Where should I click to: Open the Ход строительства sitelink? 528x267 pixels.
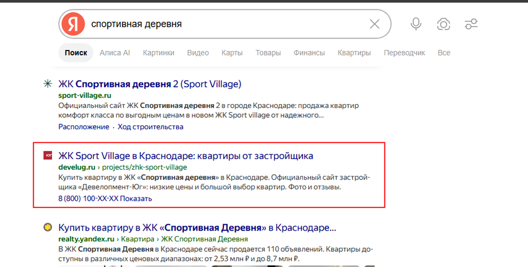[151, 127]
